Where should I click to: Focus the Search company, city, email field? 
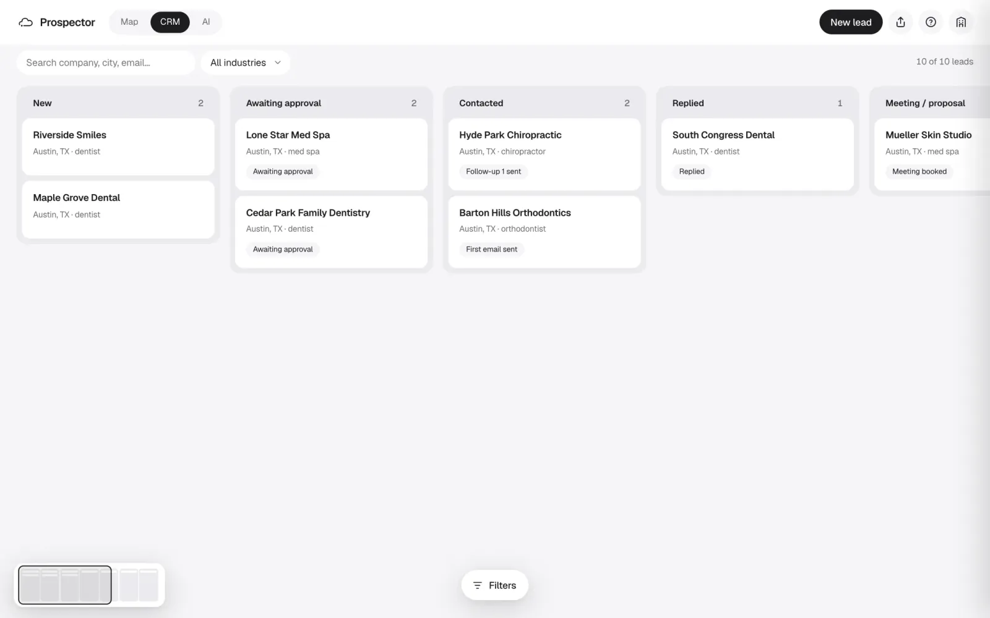[106, 62]
